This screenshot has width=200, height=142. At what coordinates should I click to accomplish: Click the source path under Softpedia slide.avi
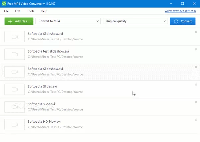tap(55, 109)
